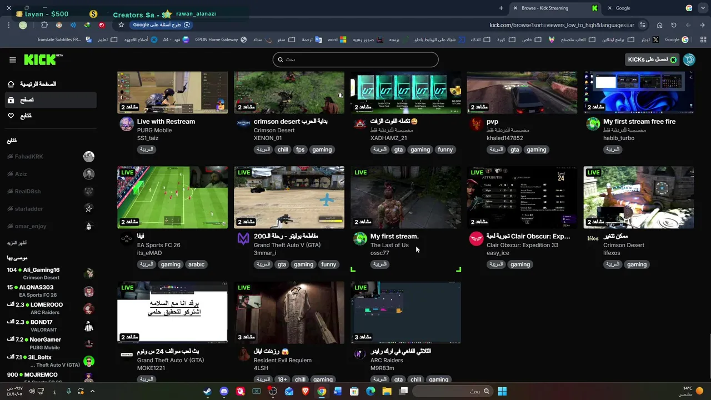This screenshot has height=400, width=711.
Task: Click احصل على KICKs button
Action: click(653, 59)
